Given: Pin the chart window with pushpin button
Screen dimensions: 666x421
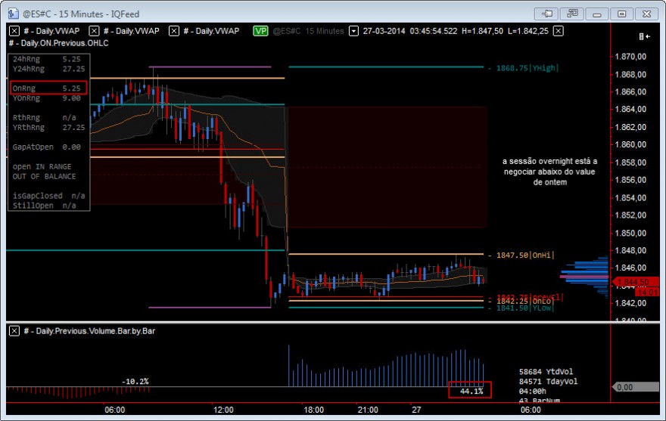Looking at the screenshot, I should (546, 14).
